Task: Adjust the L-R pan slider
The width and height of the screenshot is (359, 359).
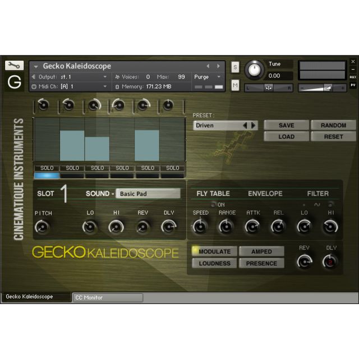Action: (x=269, y=88)
